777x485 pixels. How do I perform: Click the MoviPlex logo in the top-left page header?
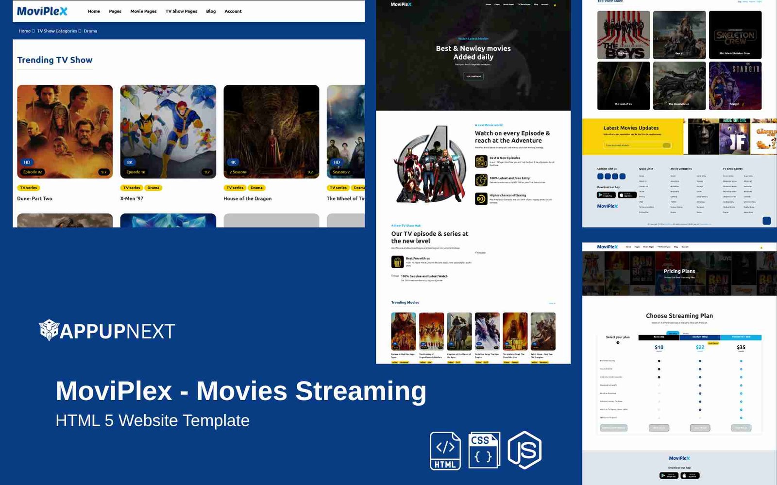pos(42,11)
